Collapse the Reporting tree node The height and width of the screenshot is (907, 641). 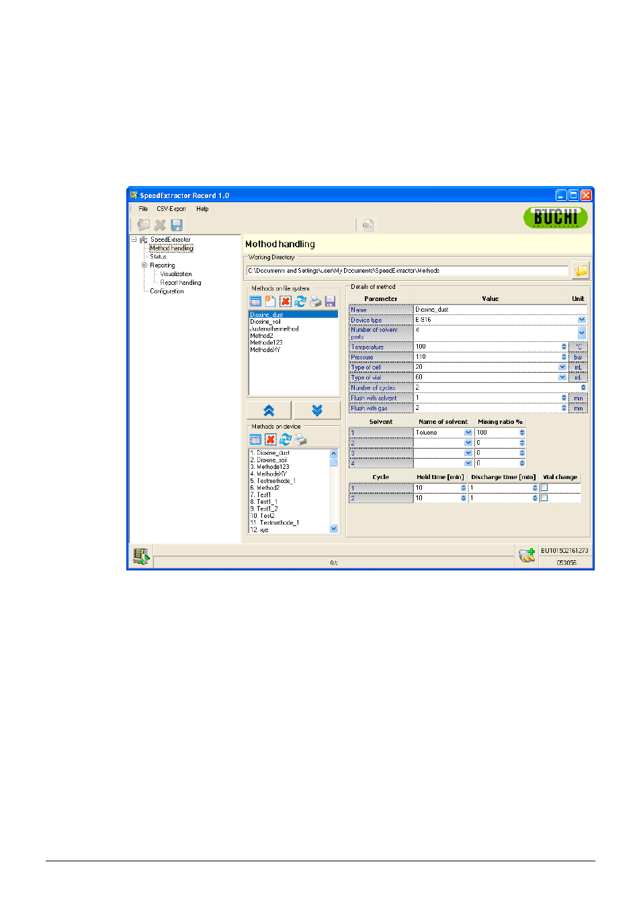(143, 265)
